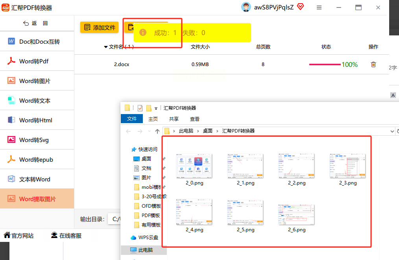This screenshot has width=399, height=260.
Task: Click the 输出目录 path field
Action: pos(114,219)
